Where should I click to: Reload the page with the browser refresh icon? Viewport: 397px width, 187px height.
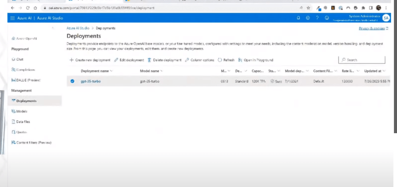click(28, 8)
